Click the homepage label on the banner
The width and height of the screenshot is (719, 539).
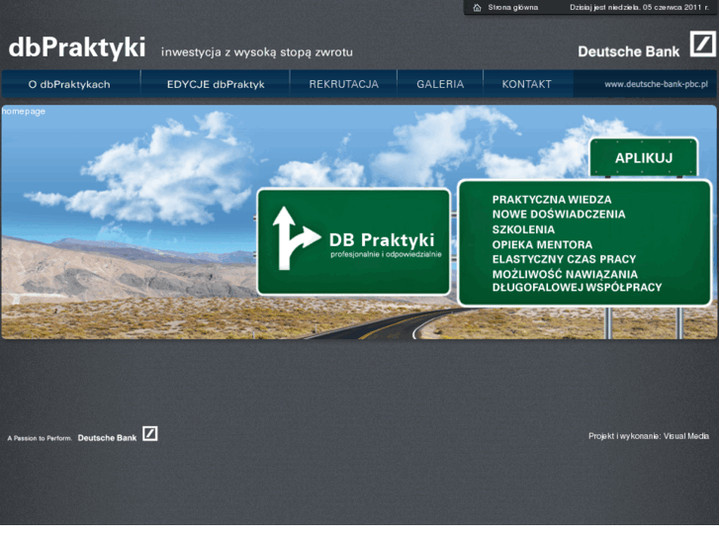pyautogui.click(x=24, y=112)
